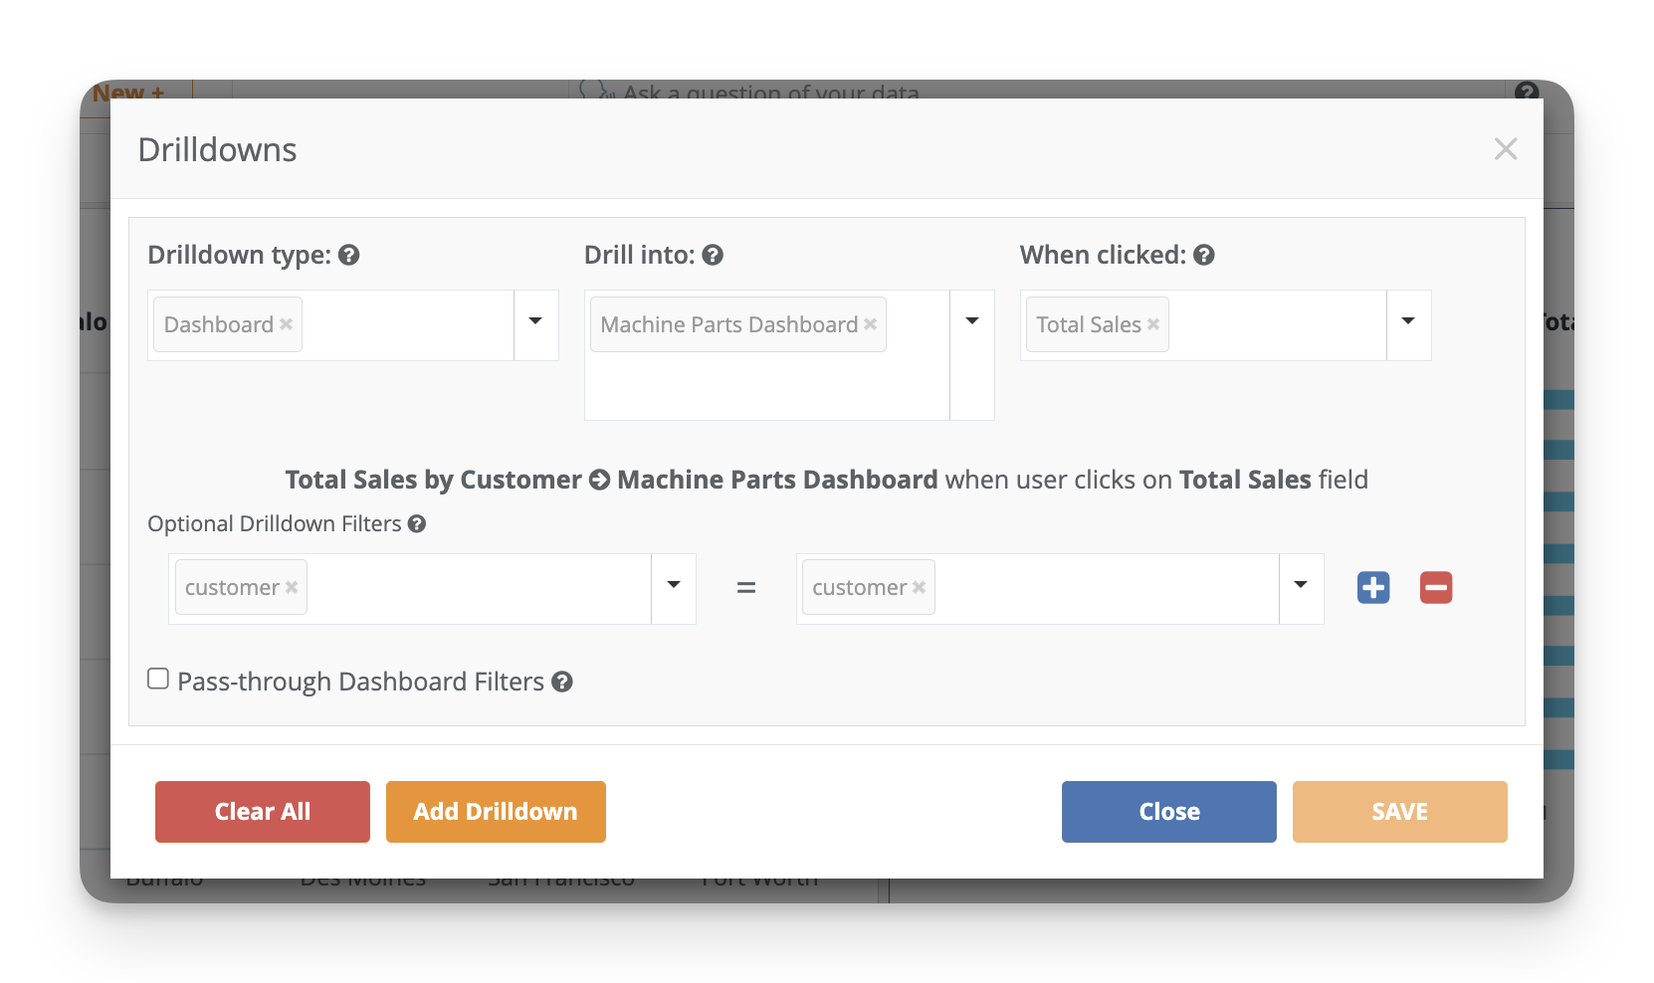Save the drilldown with SAVE button
This screenshot has width=1654, height=983.
pos(1399,812)
